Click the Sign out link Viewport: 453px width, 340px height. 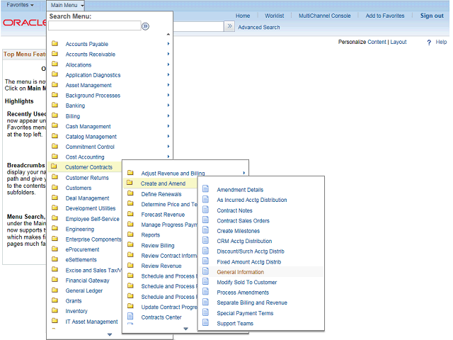[x=432, y=16]
